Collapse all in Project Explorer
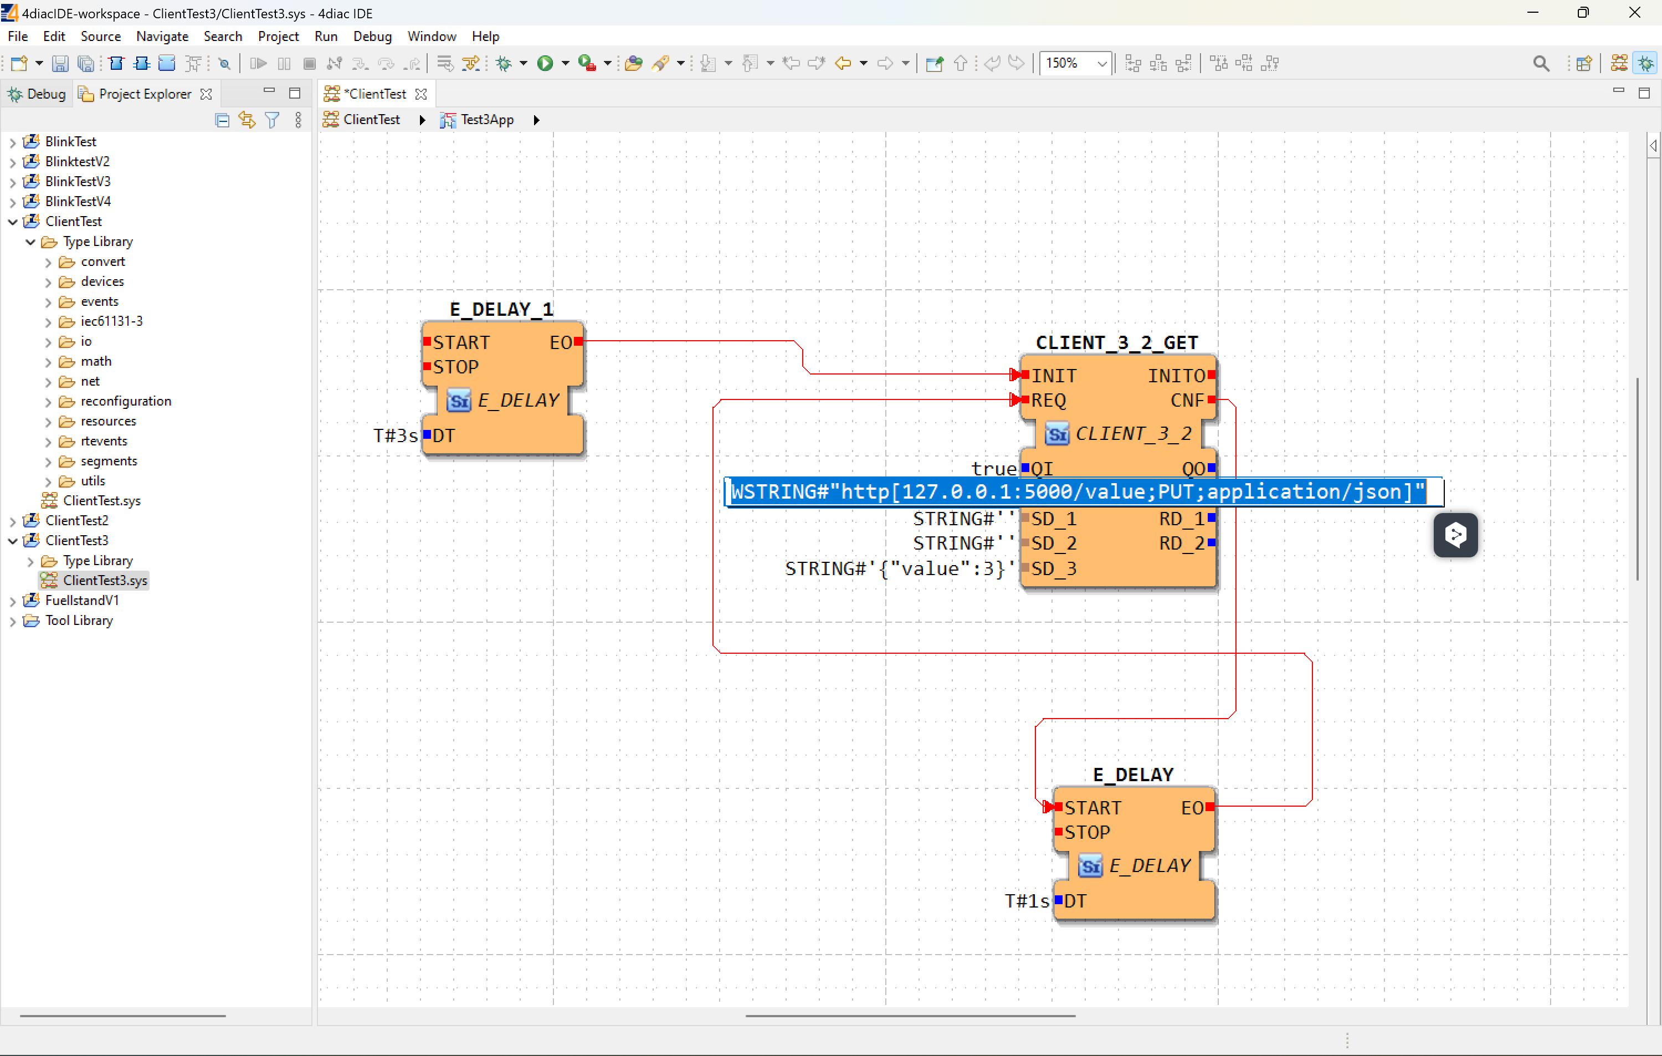1662x1056 pixels. point(222,120)
